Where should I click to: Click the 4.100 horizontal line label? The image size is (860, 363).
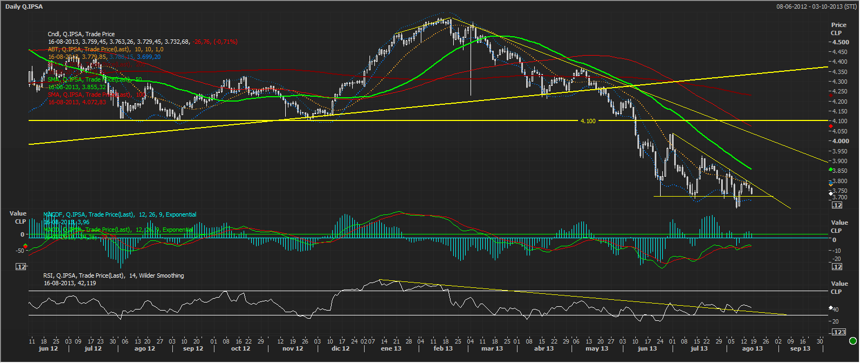[588, 121]
